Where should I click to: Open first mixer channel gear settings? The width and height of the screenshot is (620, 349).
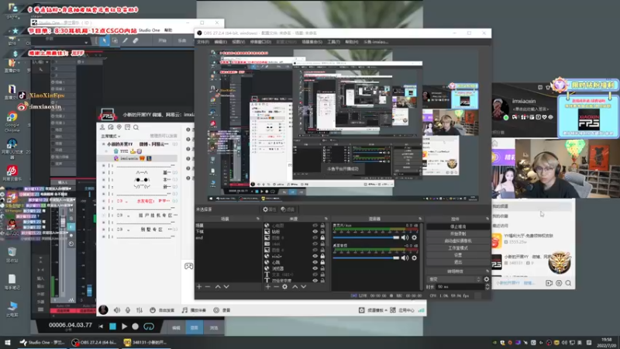(x=414, y=237)
